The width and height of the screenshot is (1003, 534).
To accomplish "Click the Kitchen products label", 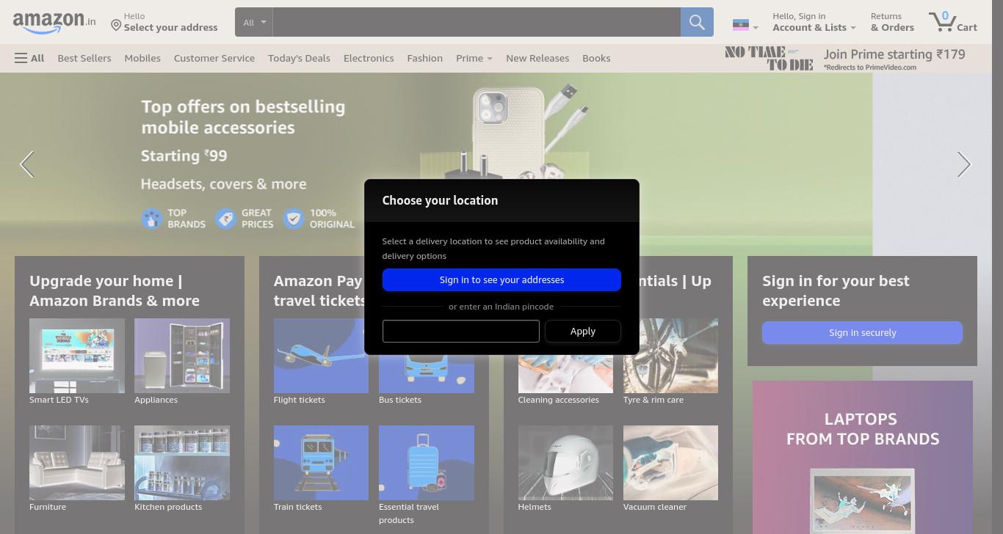I will point(168,507).
